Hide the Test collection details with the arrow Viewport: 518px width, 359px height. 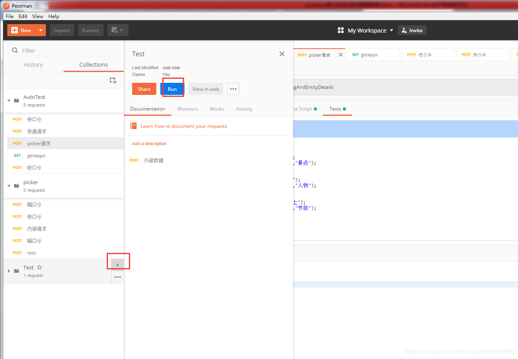118,265
